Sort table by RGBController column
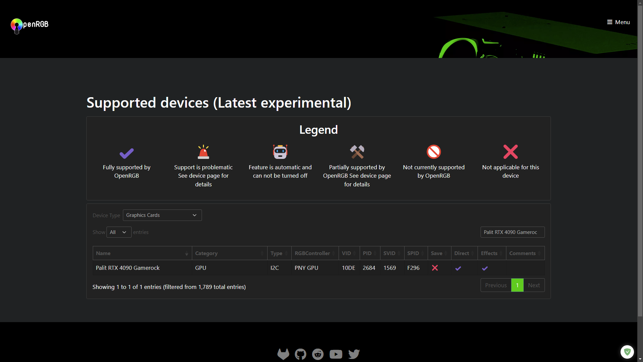The height and width of the screenshot is (362, 643). click(x=315, y=253)
